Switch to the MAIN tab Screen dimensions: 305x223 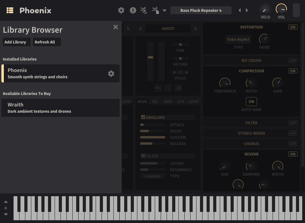(x=142, y=102)
